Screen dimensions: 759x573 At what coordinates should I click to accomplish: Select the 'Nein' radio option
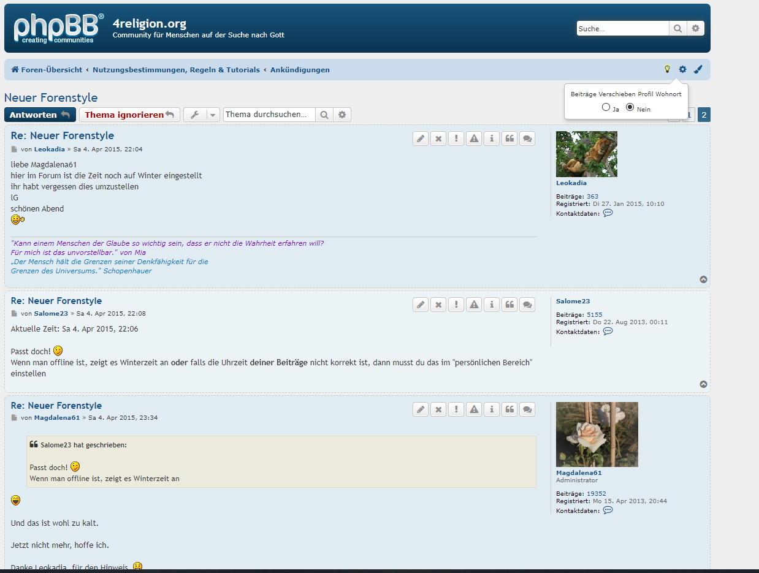point(630,107)
